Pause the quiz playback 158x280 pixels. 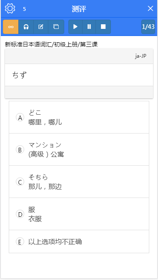click(x=89, y=27)
